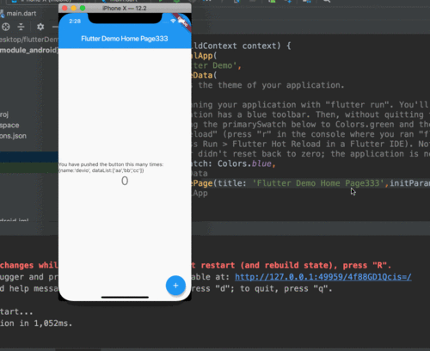Tap the Flutter Demo Home Page333 app bar title
The width and height of the screenshot is (430, 351).
[125, 39]
